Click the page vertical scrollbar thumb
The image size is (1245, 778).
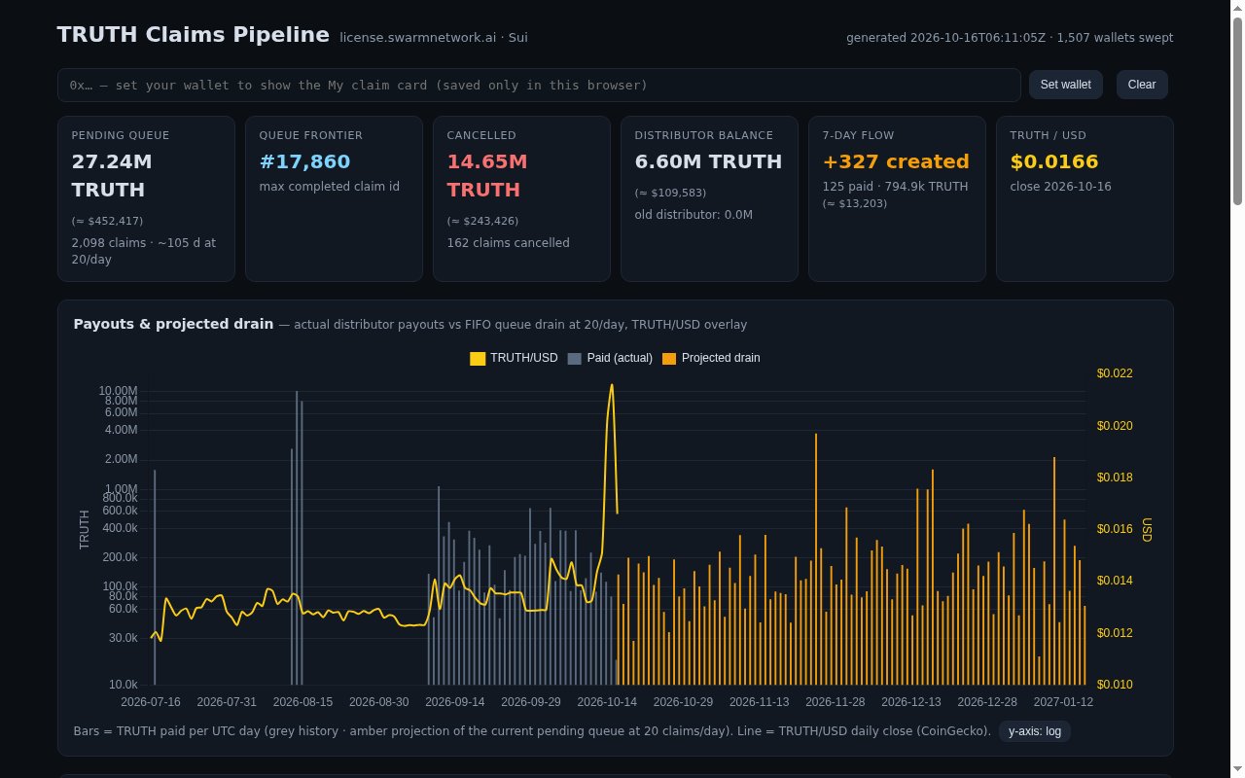(1237, 111)
